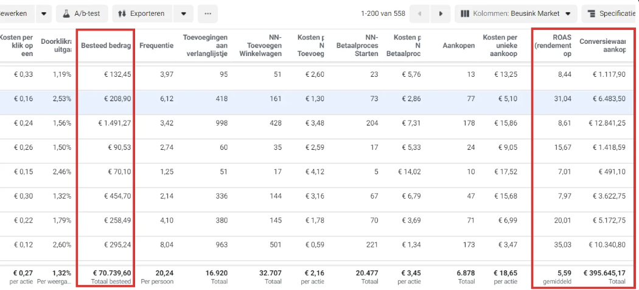Select the highlighted row with € 208,90
Screen dimensions: 639x290
pos(319,102)
